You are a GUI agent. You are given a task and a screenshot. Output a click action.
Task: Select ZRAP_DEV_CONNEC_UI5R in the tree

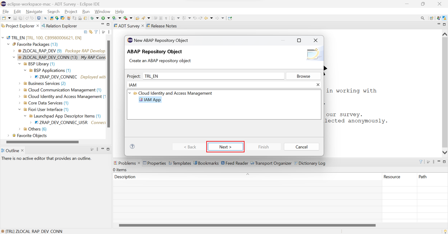(64, 123)
